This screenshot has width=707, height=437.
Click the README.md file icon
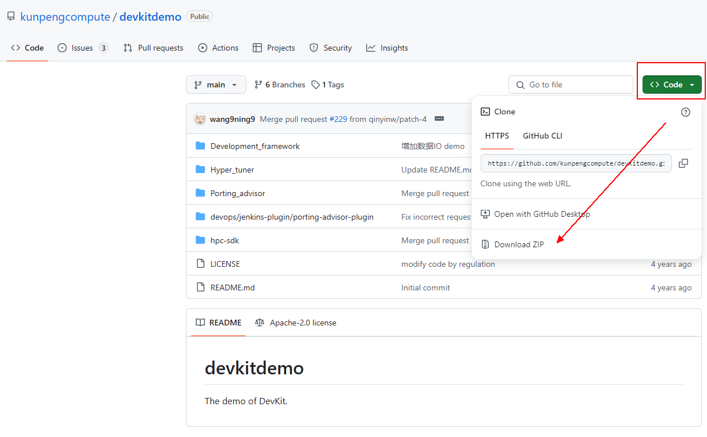pyautogui.click(x=200, y=287)
